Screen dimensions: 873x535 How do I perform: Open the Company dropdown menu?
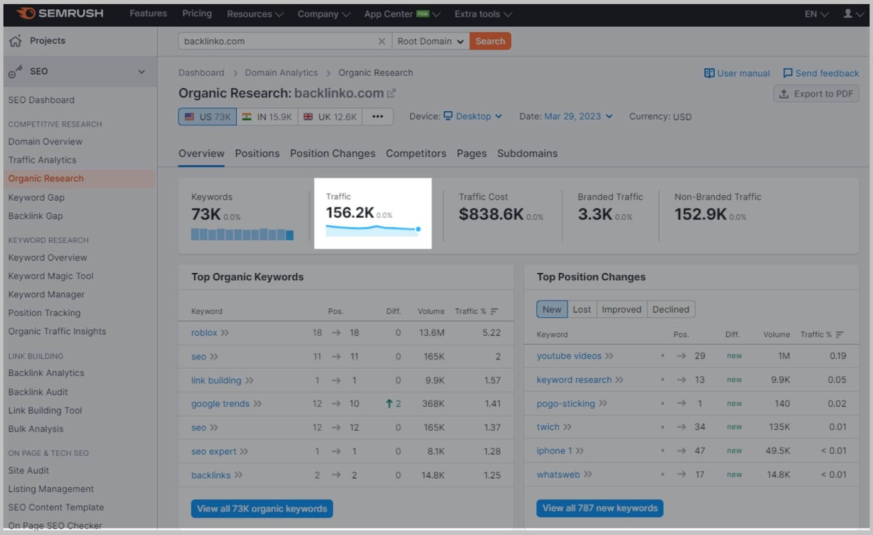click(324, 14)
